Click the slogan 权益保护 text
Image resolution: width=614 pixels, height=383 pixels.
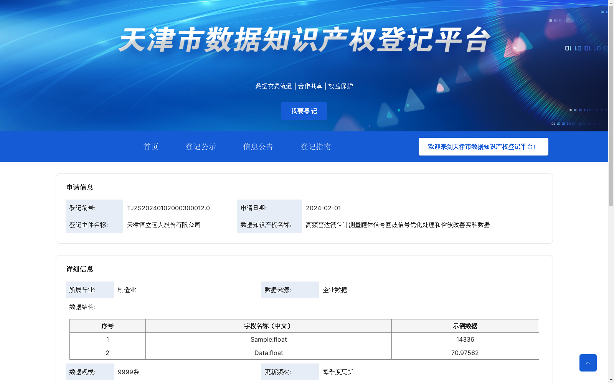coord(340,86)
